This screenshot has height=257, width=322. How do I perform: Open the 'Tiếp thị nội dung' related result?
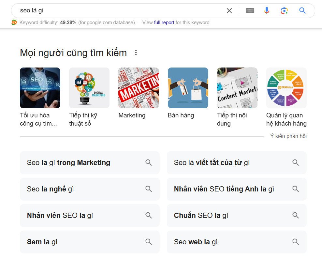click(x=237, y=87)
